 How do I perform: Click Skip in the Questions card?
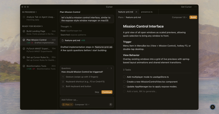point(97,92)
